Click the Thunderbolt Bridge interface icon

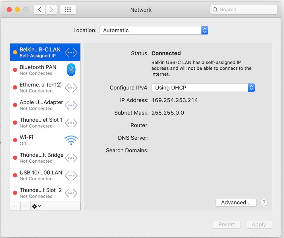tap(71, 158)
